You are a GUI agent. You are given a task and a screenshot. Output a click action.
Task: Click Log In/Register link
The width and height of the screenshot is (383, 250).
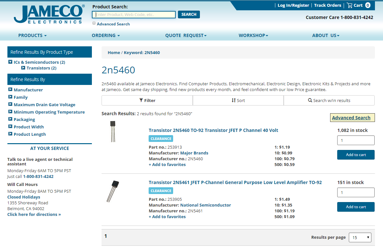point(293,5)
